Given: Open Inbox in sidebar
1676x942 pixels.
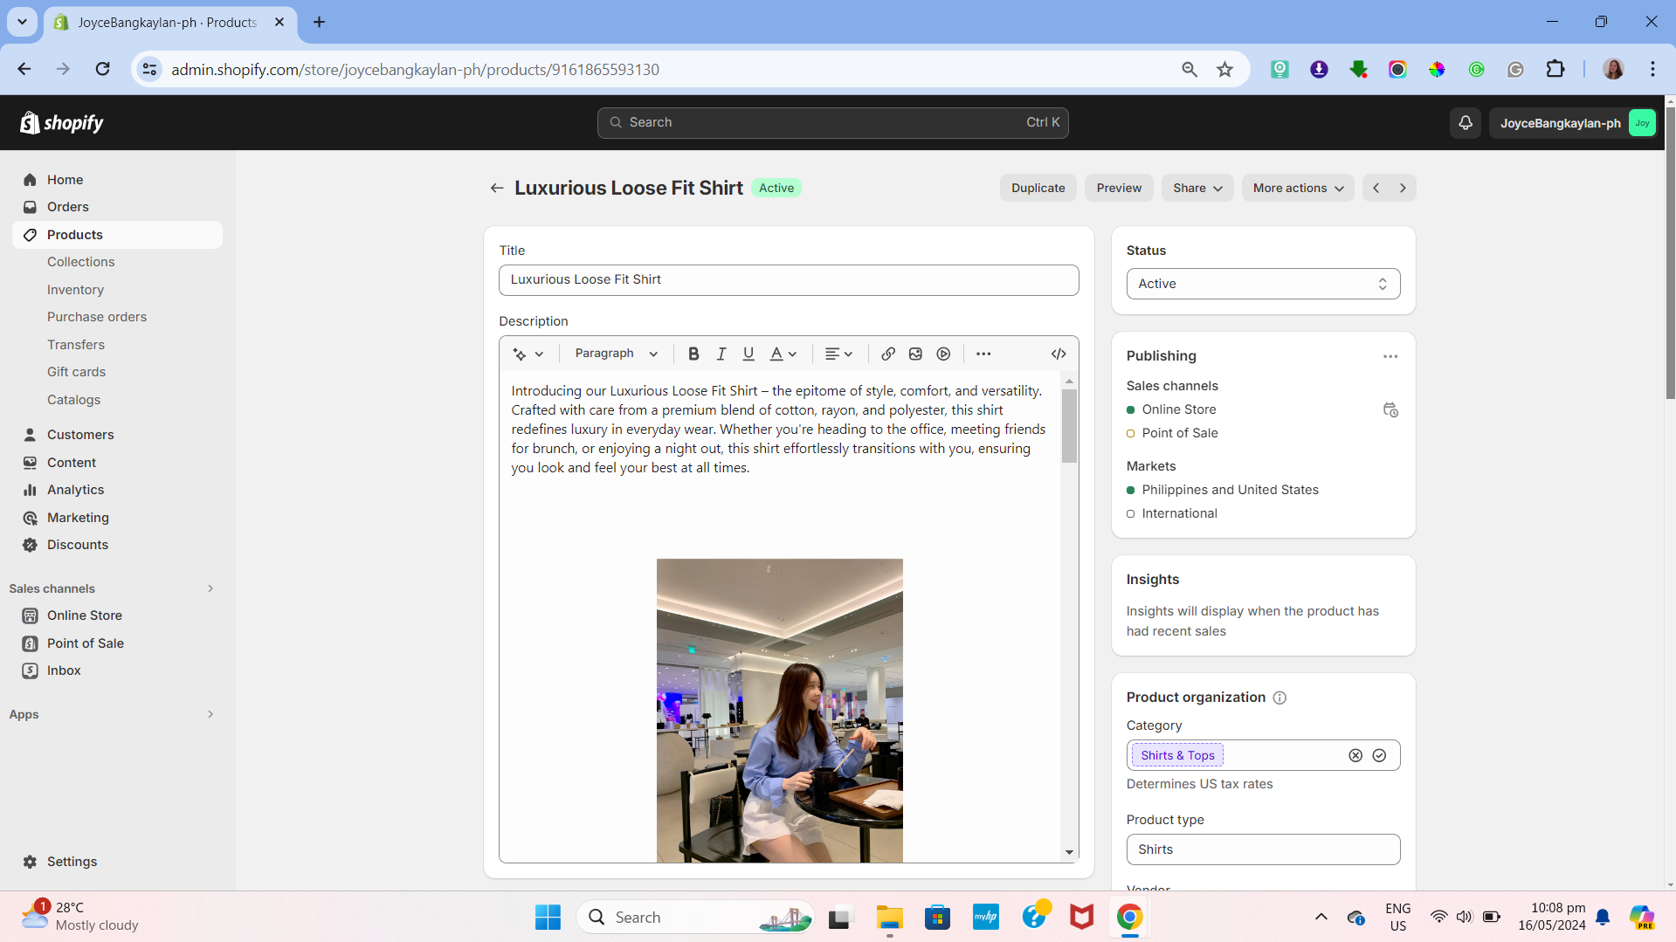Looking at the screenshot, I should pos(118,670).
